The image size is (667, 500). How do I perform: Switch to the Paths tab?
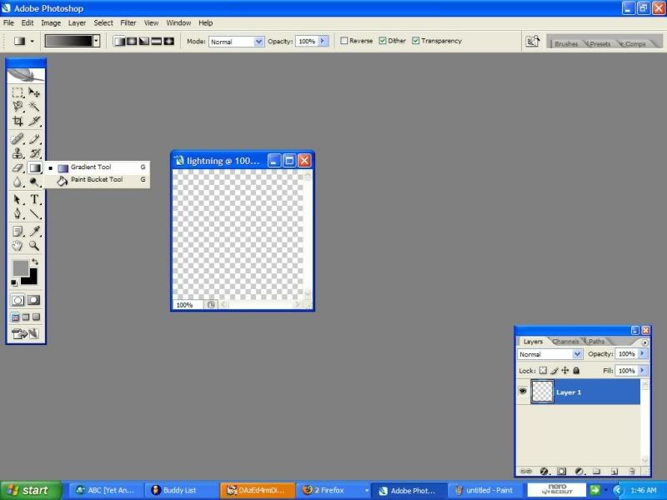[x=596, y=342]
